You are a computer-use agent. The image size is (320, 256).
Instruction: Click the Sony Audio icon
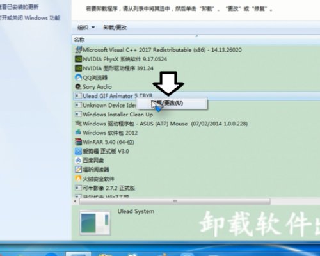pos(78,86)
